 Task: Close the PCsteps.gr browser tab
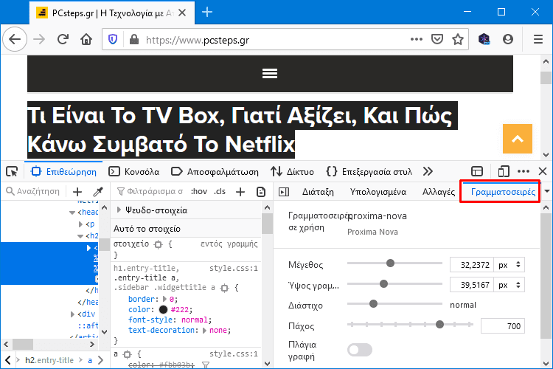pos(182,13)
